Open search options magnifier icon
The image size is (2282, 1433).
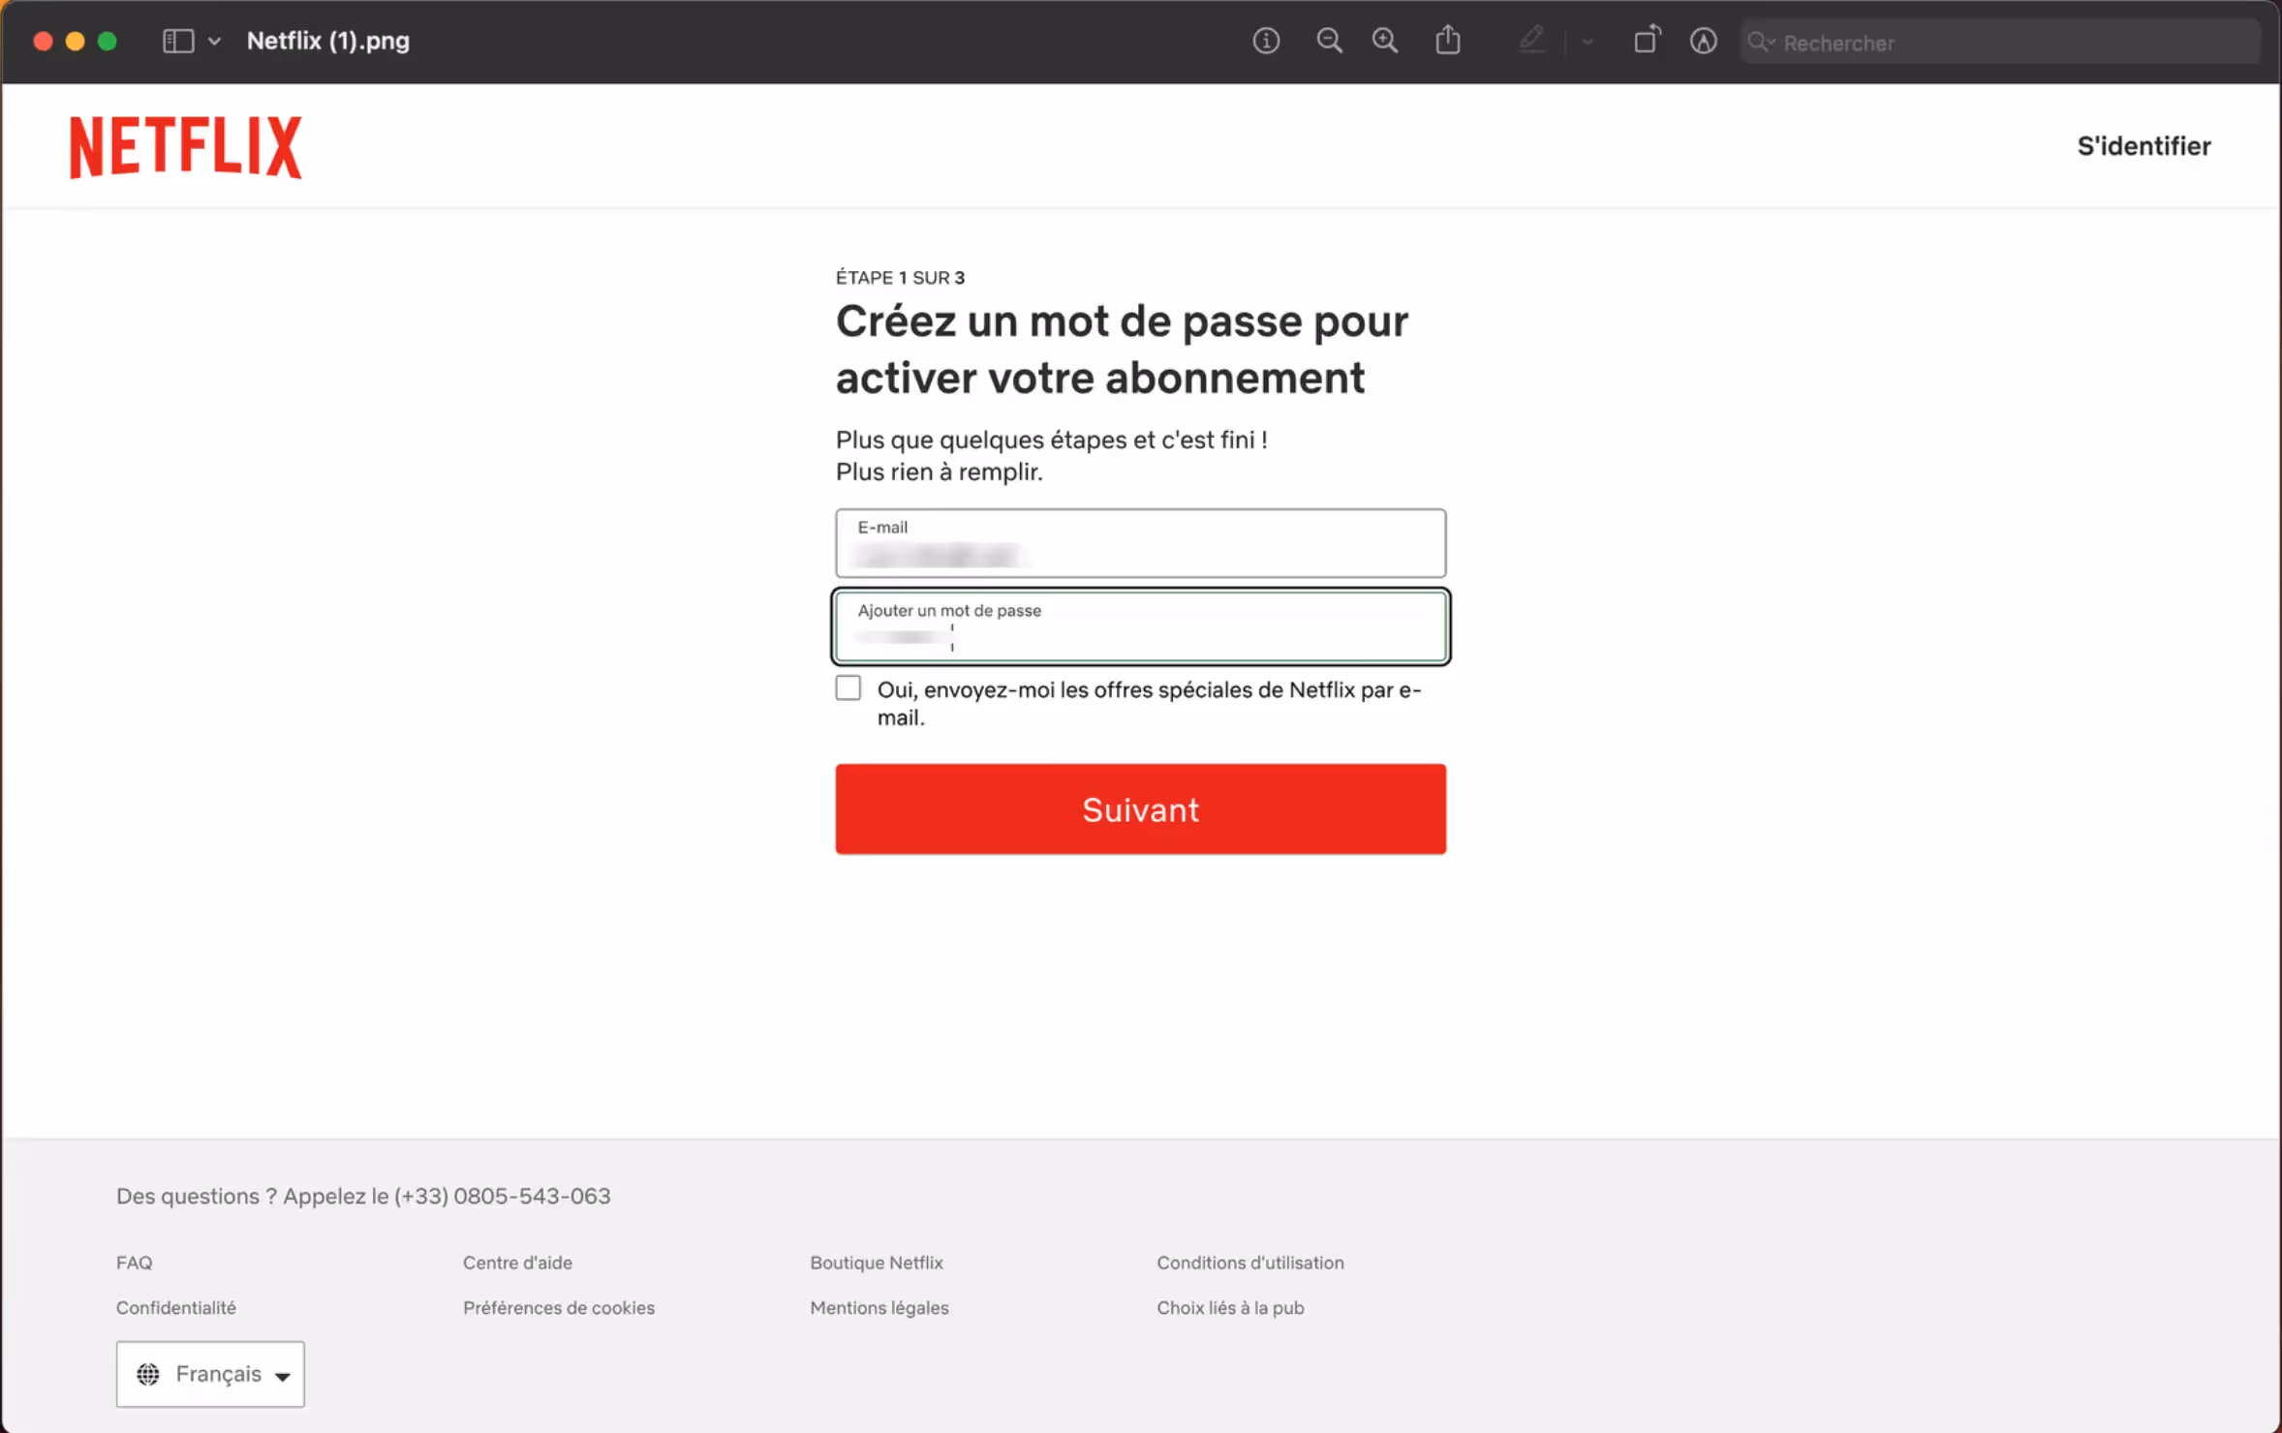tap(1762, 43)
